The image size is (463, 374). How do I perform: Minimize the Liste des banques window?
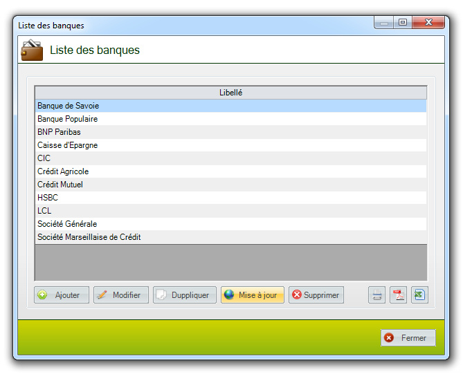click(384, 22)
